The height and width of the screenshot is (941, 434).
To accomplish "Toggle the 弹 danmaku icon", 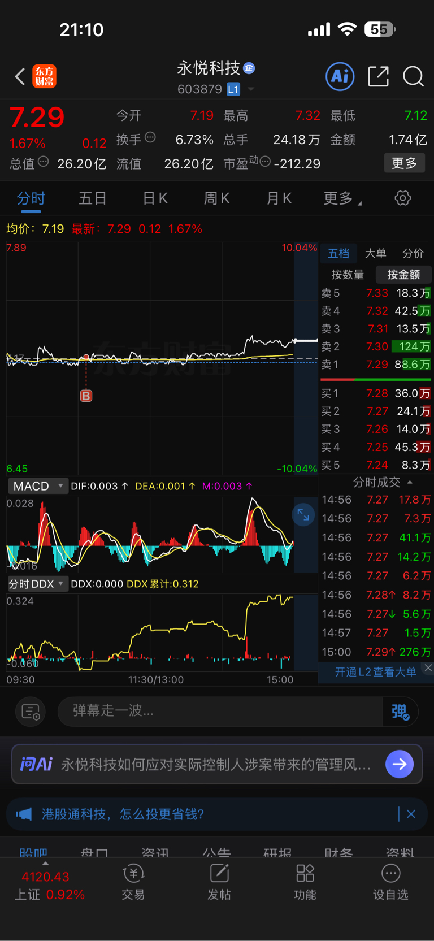I will (x=400, y=712).
